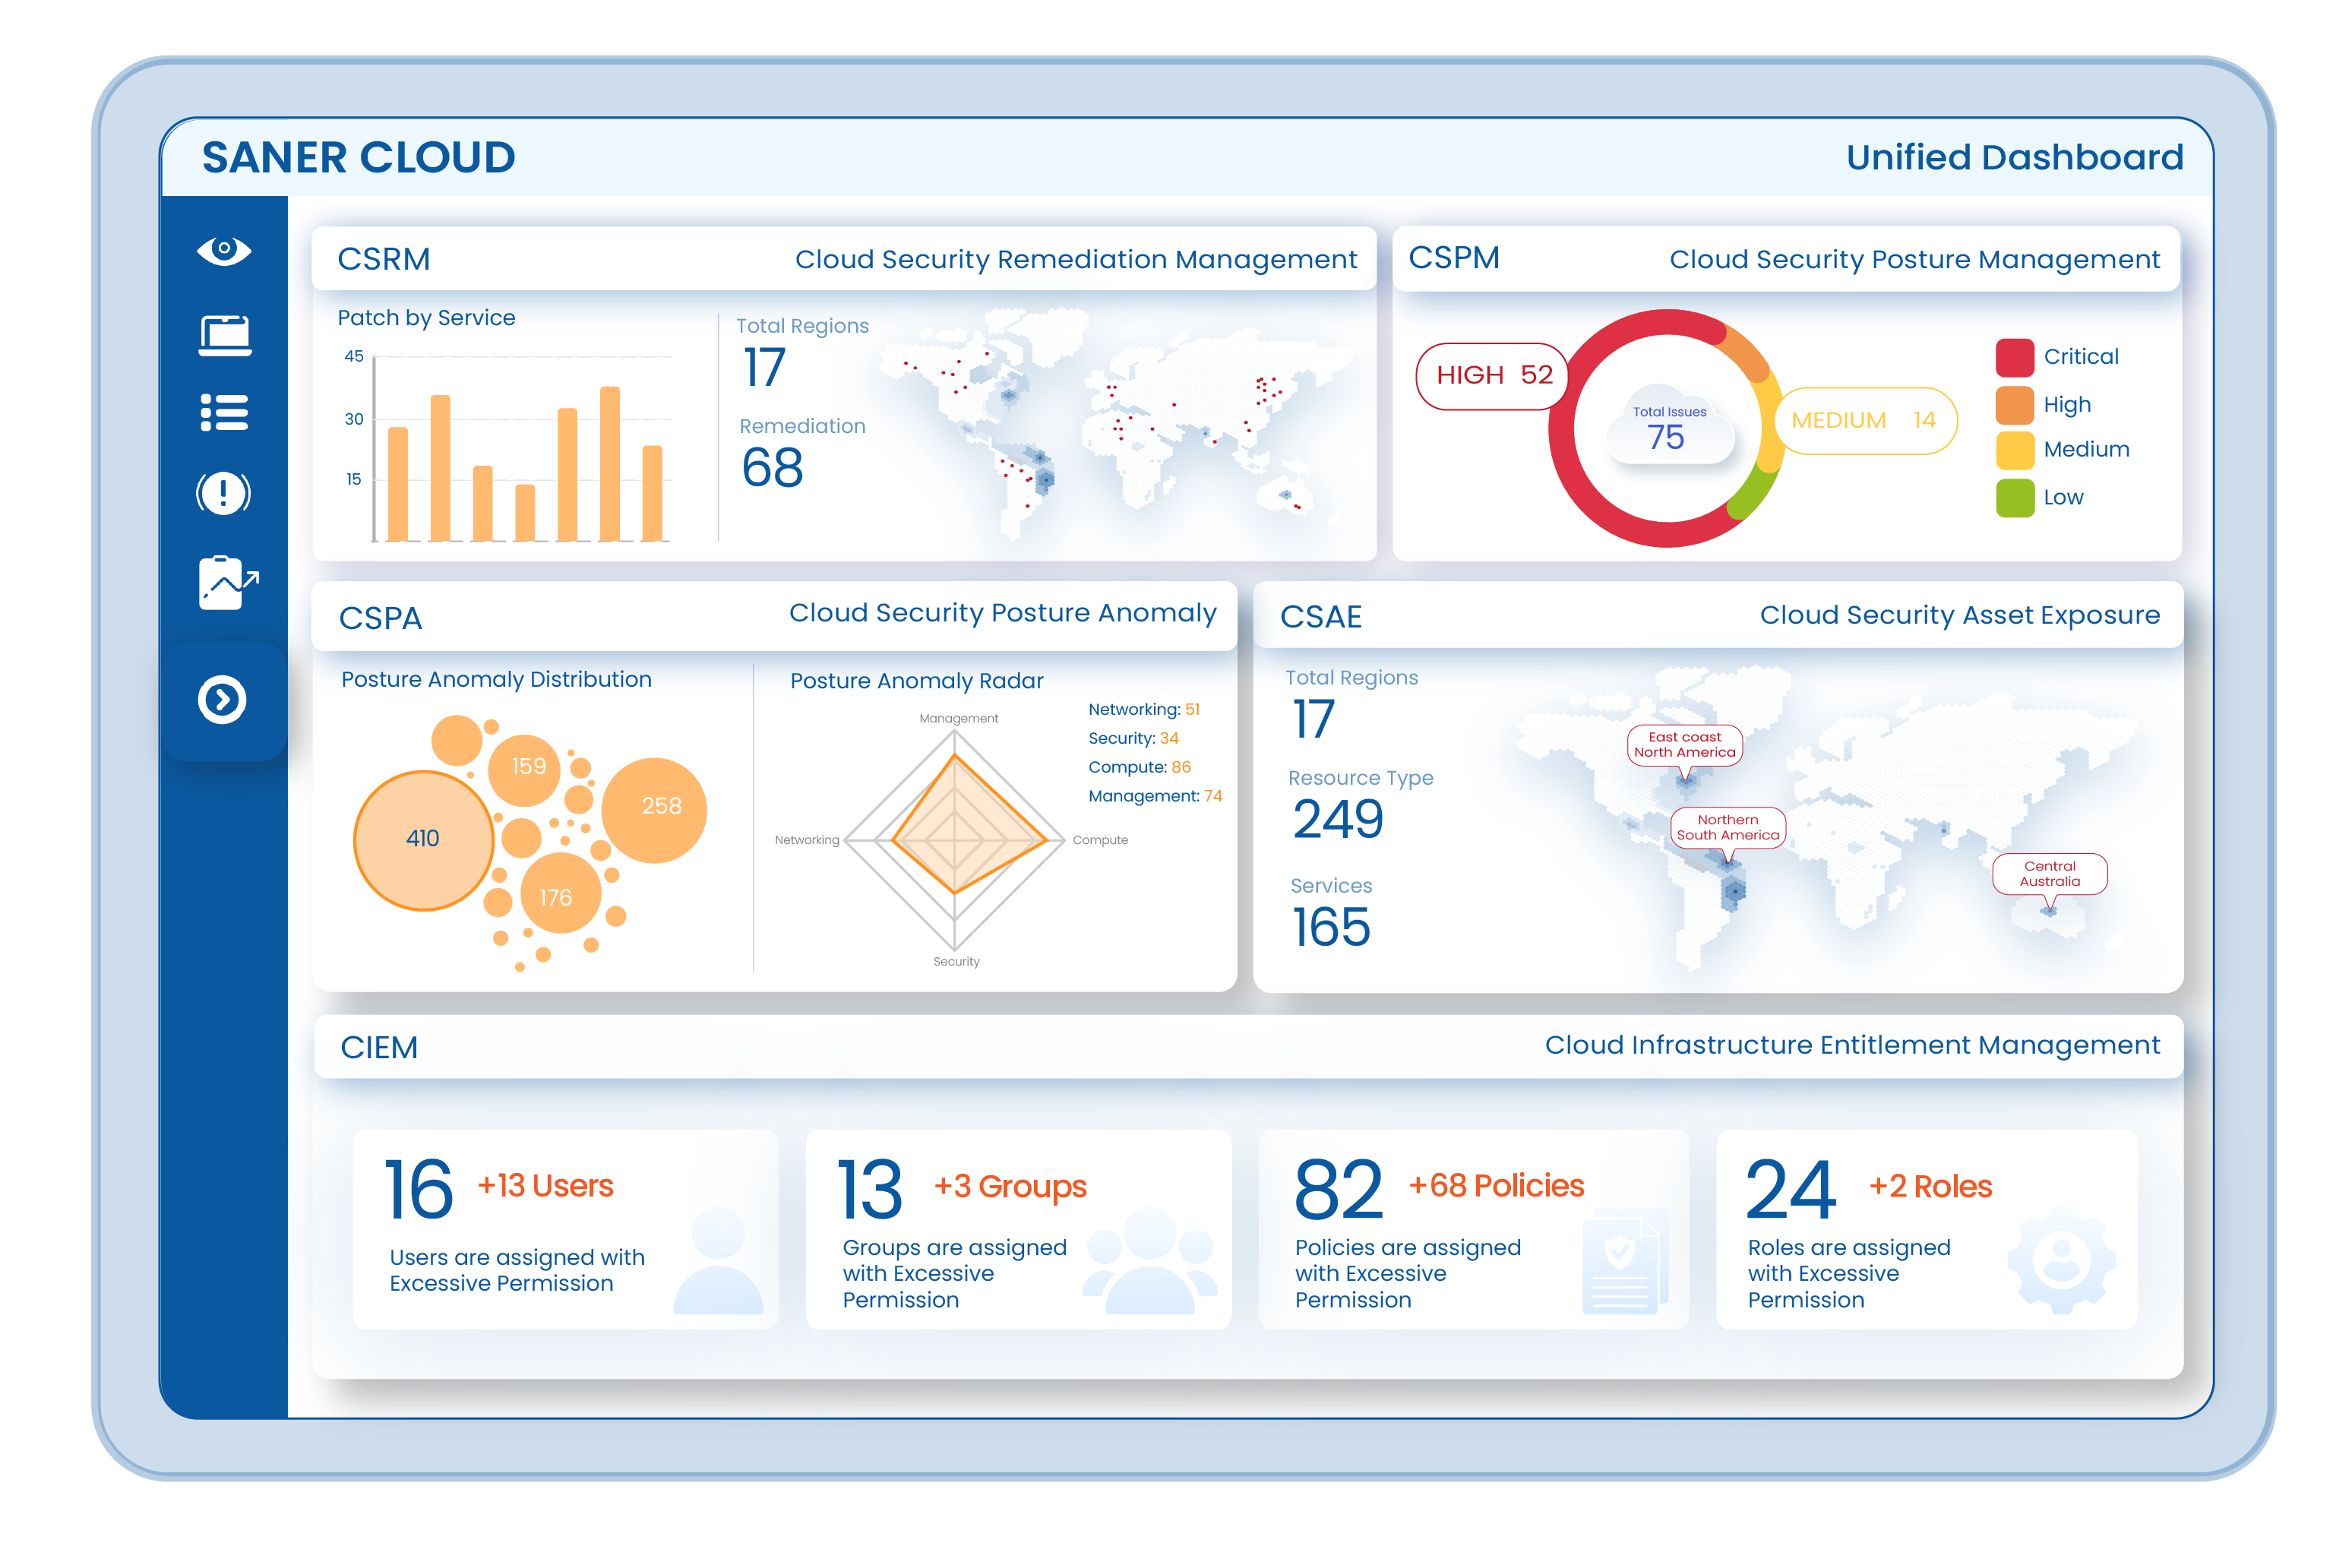Viewport: 2352px width, 1568px height.
Task: Select the HIGH 52 pill label
Action: pos(1492,375)
